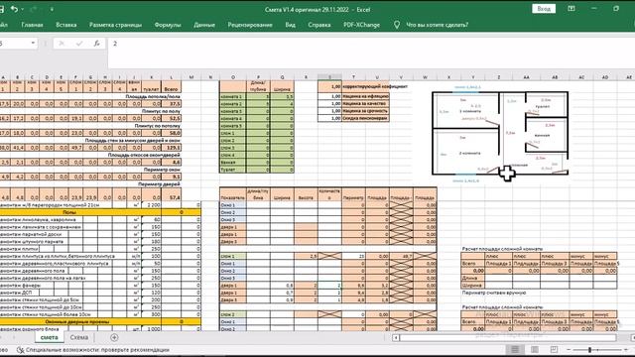
Task: Select 'Плинтус по потолку' label cell
Action: 158,126
